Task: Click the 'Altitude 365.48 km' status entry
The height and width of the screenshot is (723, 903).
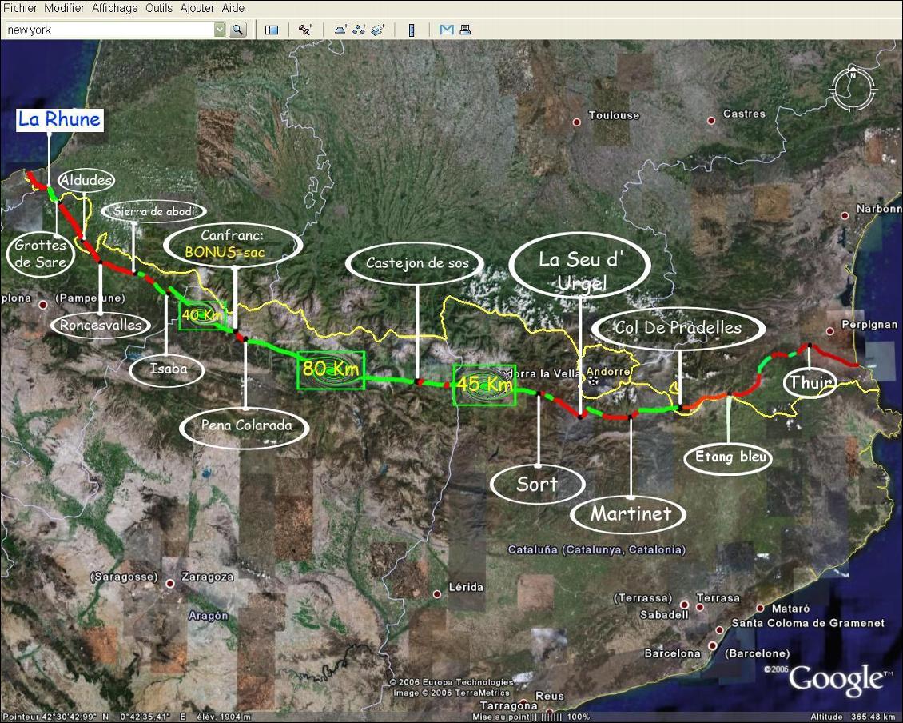Action: tap(854, 717)
